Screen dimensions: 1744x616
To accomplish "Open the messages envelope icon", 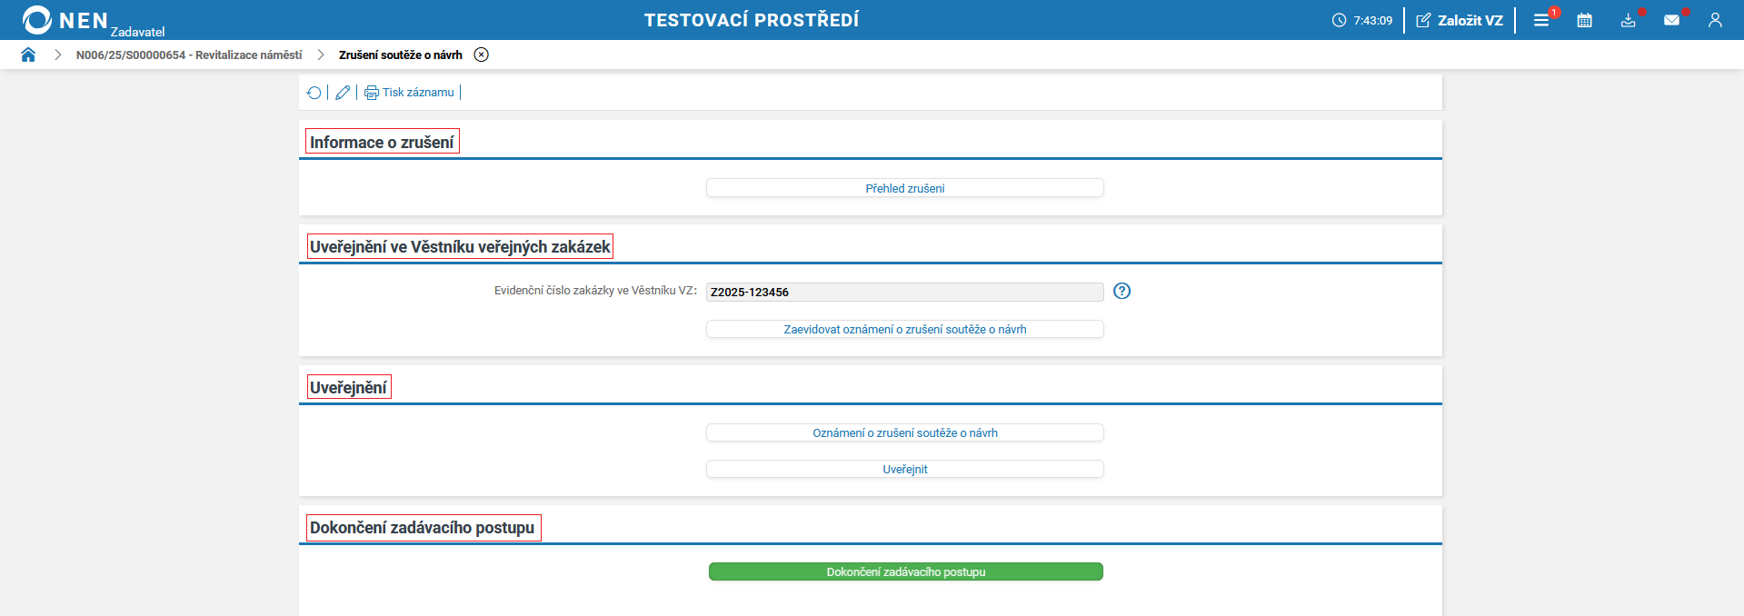I will [1672, 20].
